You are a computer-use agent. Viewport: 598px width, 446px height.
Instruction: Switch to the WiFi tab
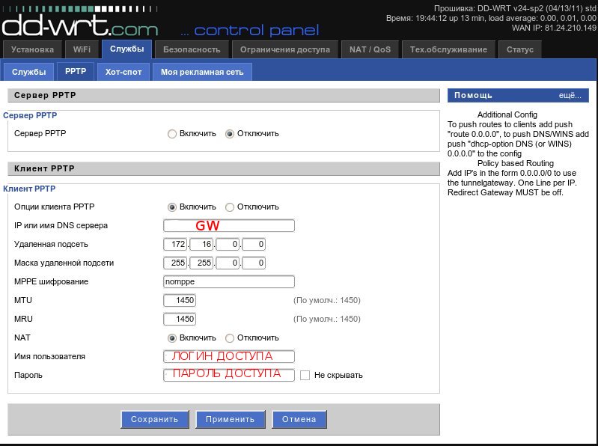coord(82,49)
